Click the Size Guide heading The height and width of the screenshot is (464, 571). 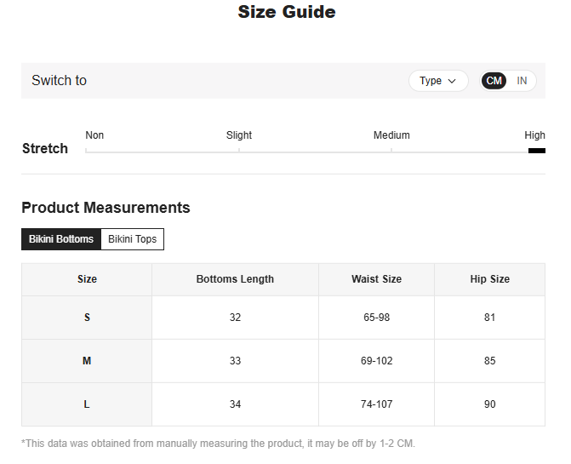pos(286,12)
